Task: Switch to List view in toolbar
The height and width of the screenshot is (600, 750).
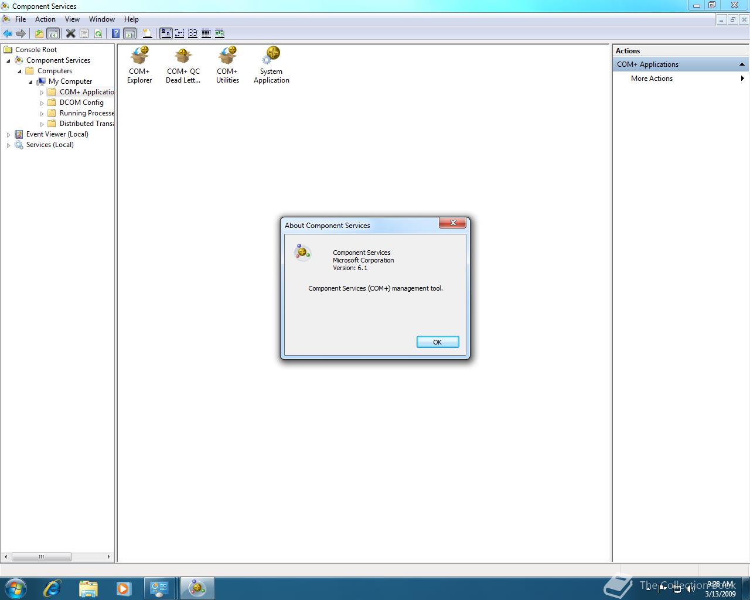Action: point(193,33)
